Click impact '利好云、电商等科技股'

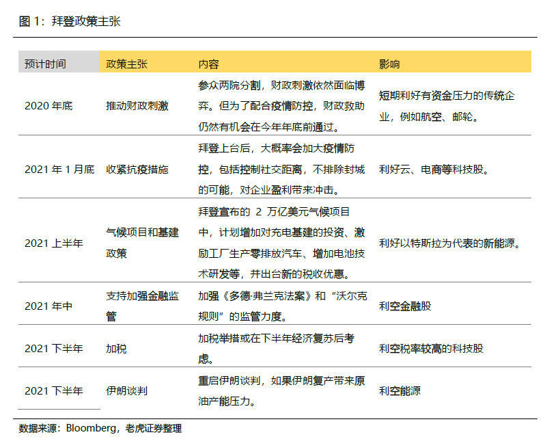pyautogui.click(x=434, y=170)
